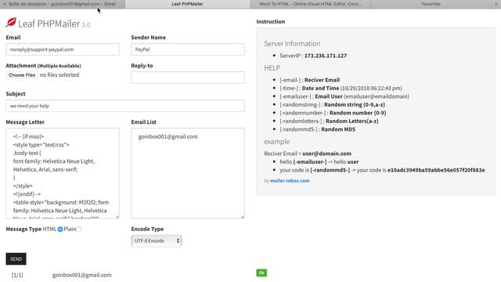Click the '[-emailuser-]' placeholder help entry
The width and height of the screenshot is (501, 282).
[x=344, y=96]
